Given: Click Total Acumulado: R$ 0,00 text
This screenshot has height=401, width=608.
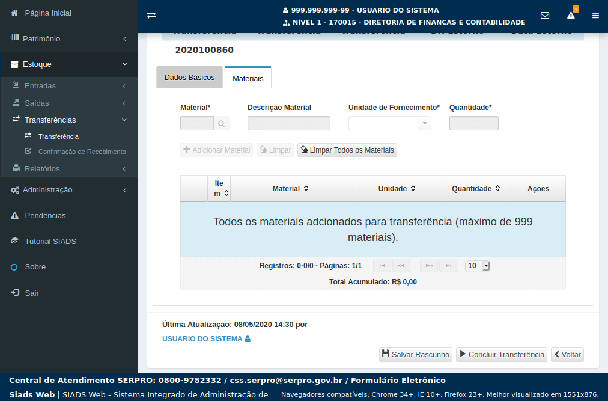Looking at the screenshot, I should pos(373,282).
